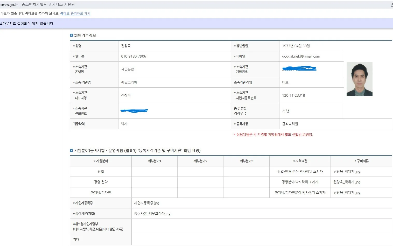Open the 북마크 관리자로 가기 link

(75, 13)
